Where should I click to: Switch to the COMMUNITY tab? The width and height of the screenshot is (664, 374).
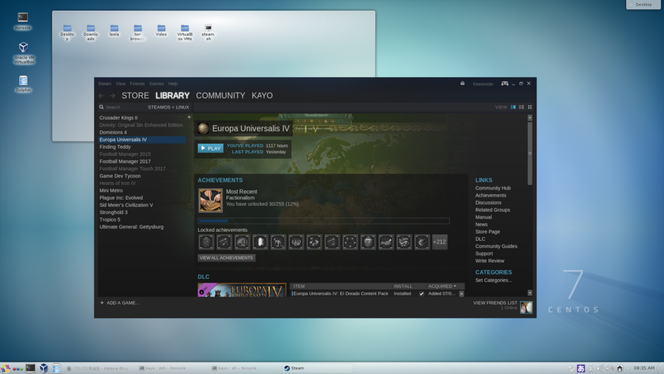tap(221, 95)
